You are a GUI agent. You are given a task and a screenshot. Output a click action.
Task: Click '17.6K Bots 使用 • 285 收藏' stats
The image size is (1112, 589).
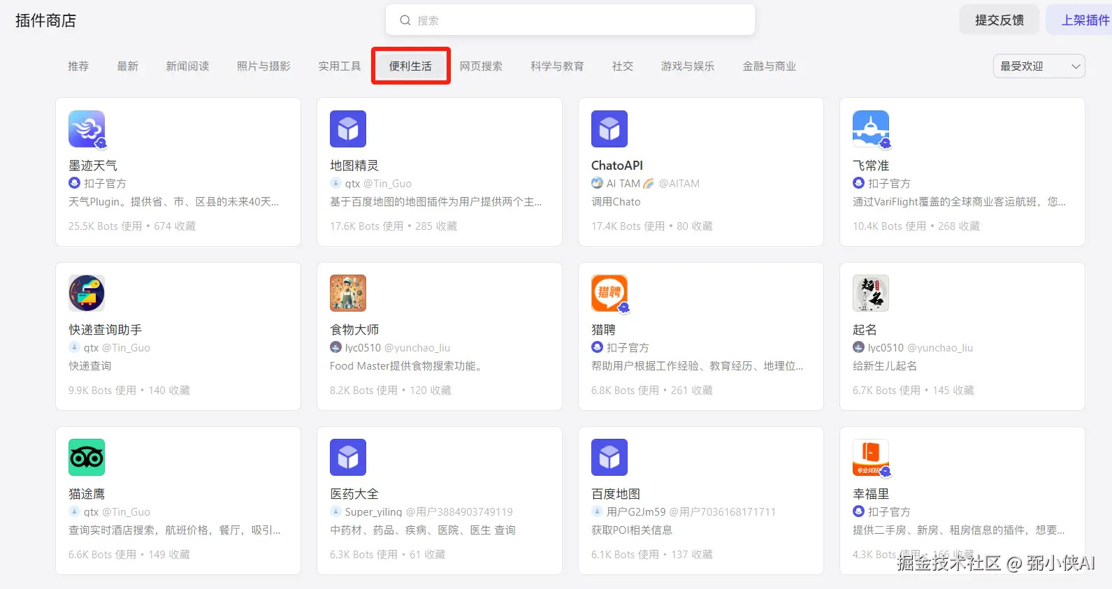pyautogui.click(x=393, y=226)
